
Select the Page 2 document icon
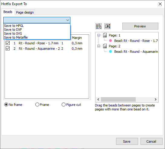pos(105,46)
